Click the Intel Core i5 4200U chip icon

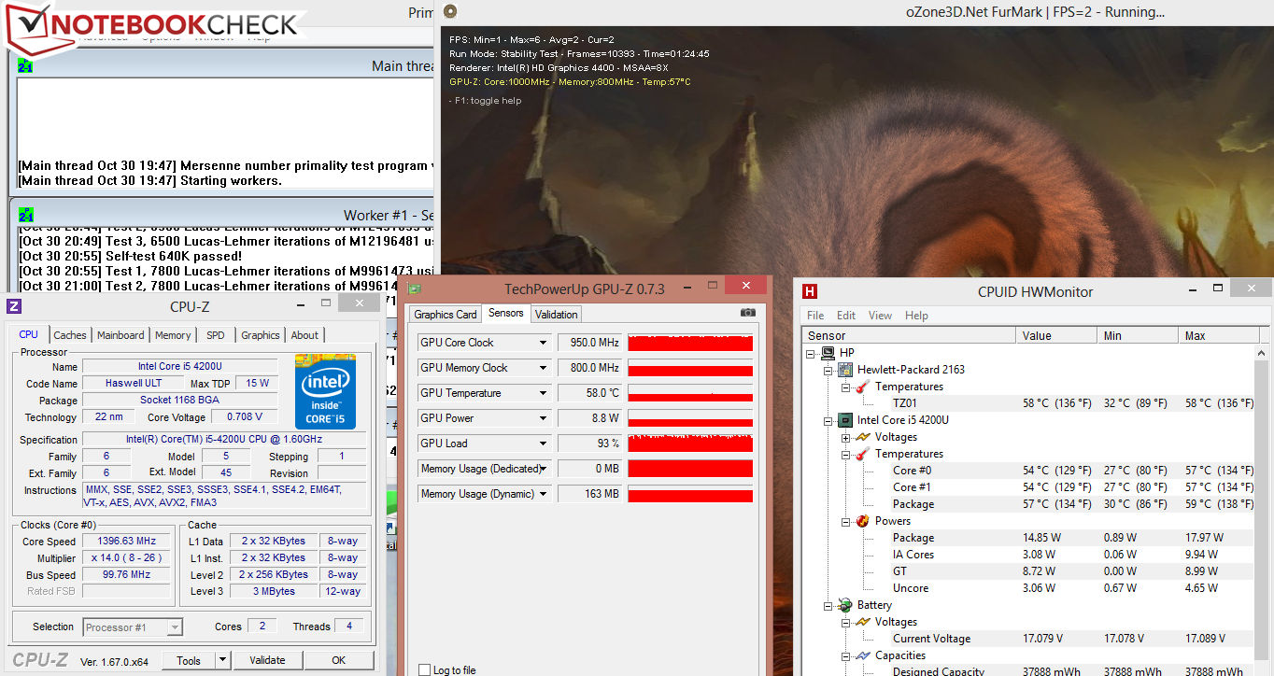[845, 420]
